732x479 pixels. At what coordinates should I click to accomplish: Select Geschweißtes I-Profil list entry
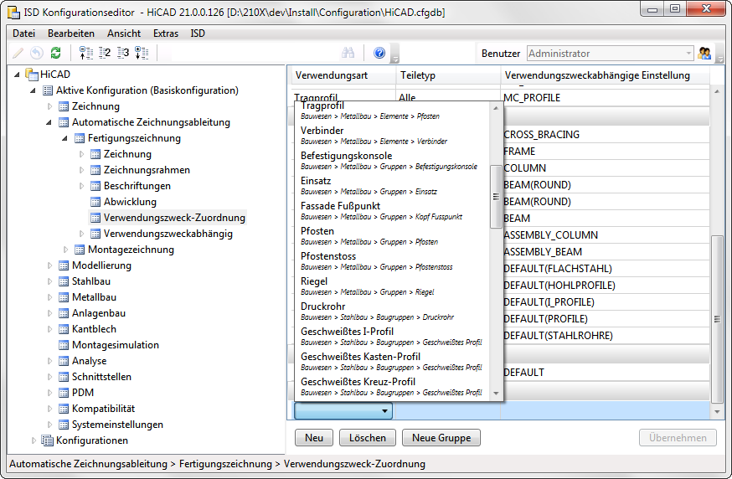point(393,337)
